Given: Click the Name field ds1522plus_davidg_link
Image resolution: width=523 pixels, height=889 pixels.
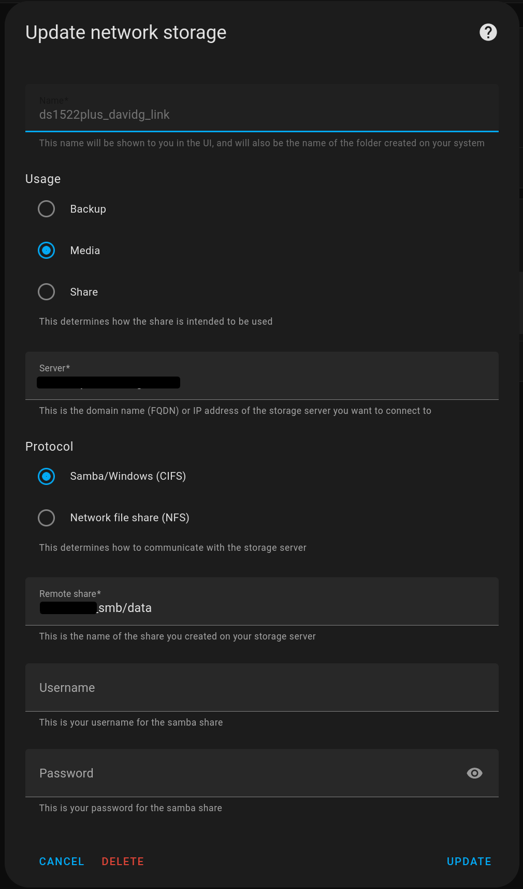Looking at the screenshot, I should coord(262,108).
